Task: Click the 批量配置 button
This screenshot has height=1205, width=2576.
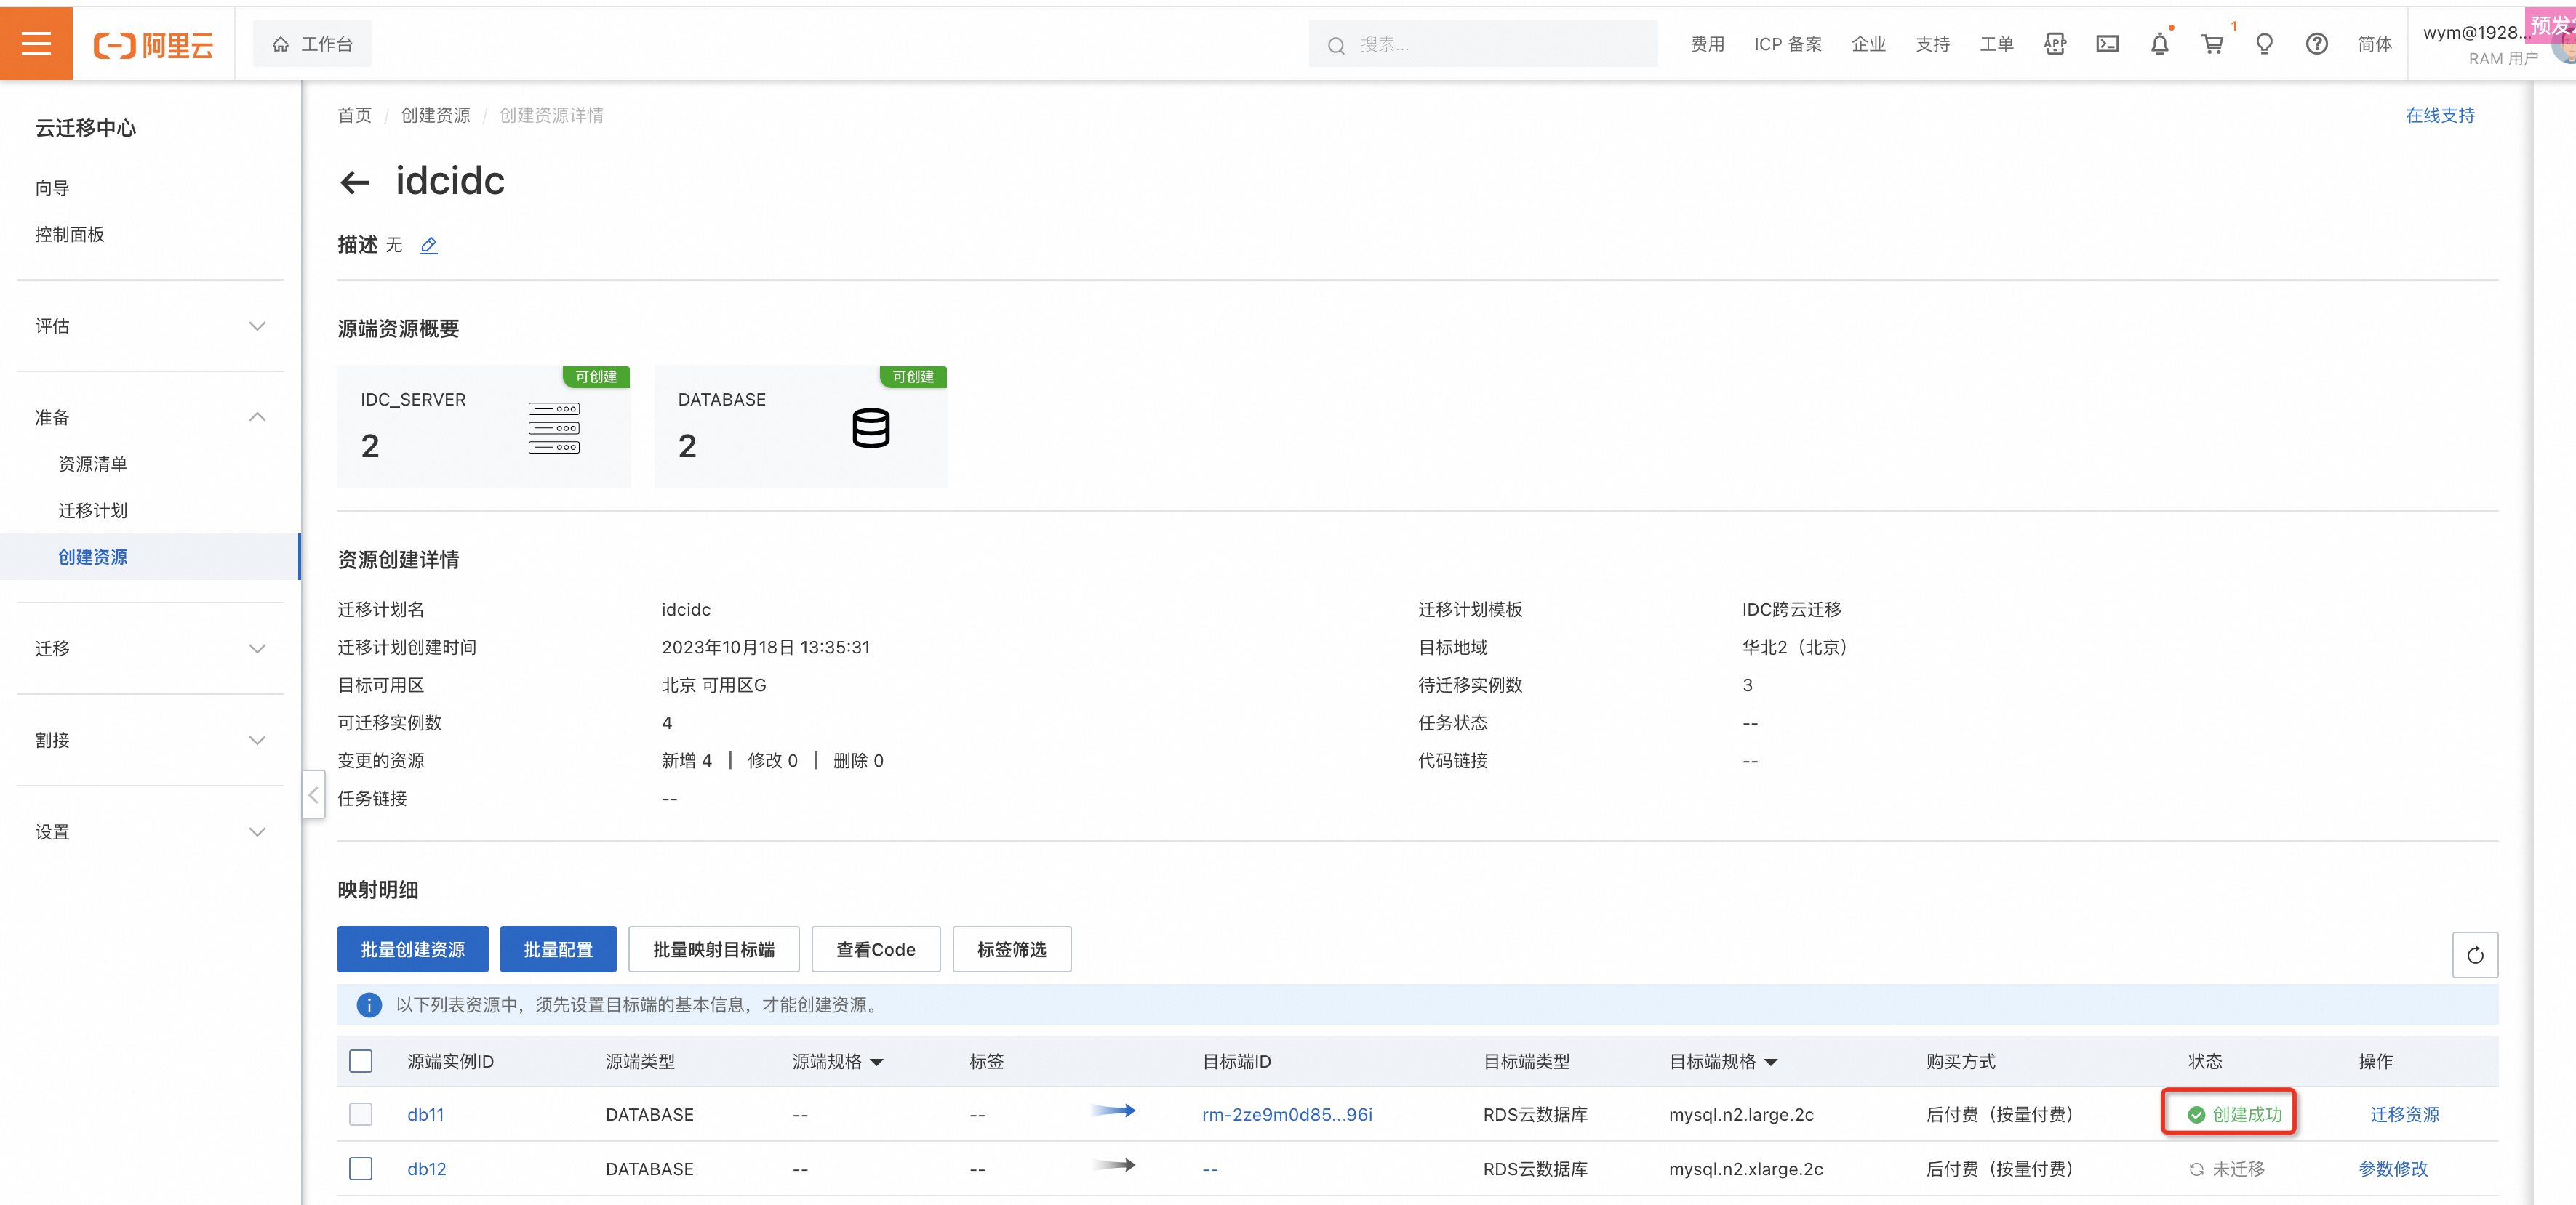Action: point(558,949)
